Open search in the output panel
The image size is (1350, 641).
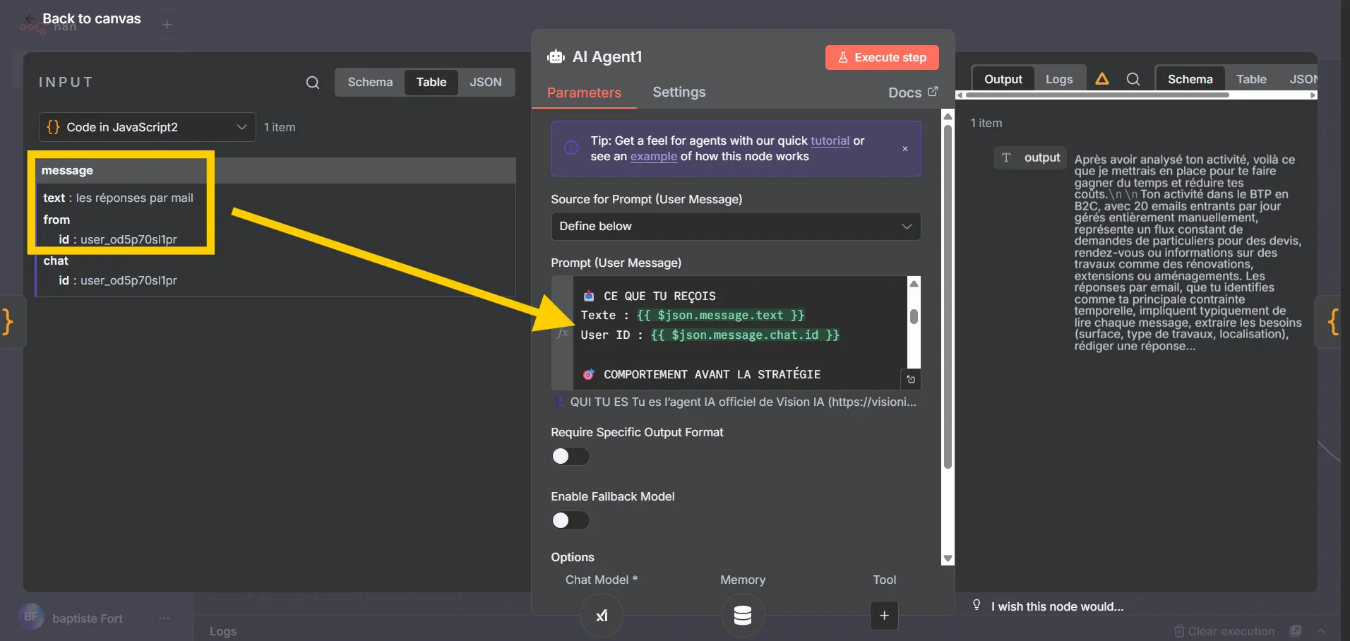1133,79
